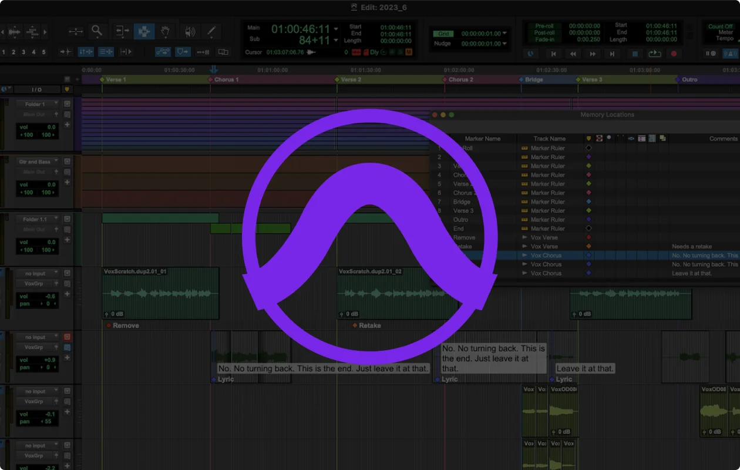Click the Stop transport button
Viewport: 740px width, 470px height.
(634, 53)
